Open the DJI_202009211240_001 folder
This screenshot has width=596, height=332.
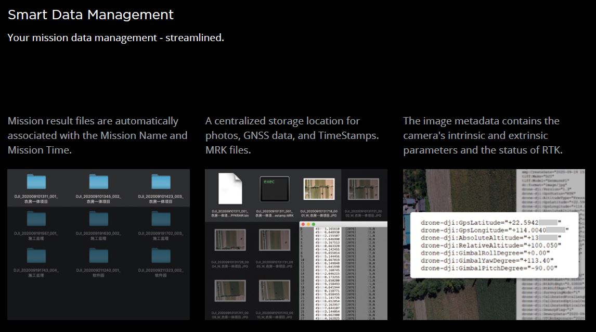pyautogui.click(x=98, y=256)
